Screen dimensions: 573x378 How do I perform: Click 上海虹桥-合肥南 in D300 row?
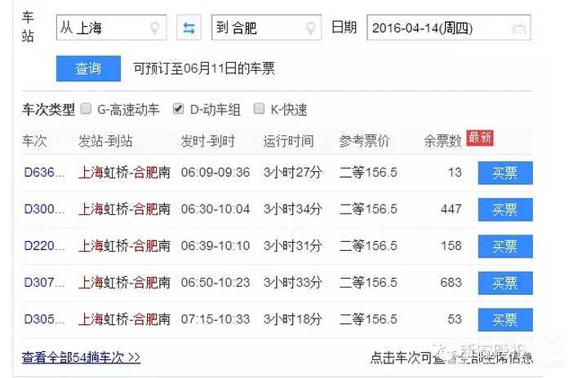[124, 209]
